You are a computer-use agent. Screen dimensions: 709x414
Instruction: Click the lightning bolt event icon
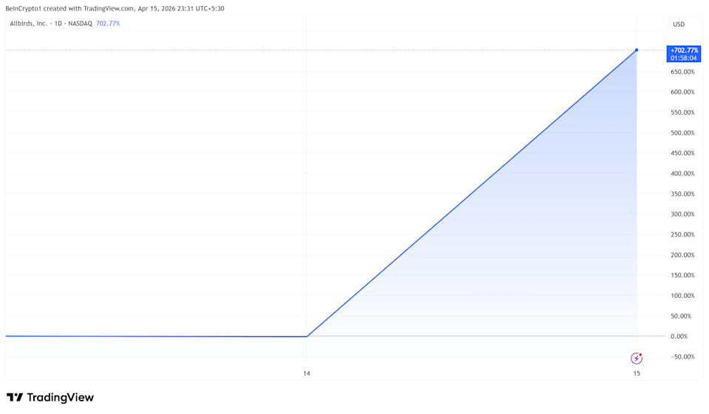[637, 359]
